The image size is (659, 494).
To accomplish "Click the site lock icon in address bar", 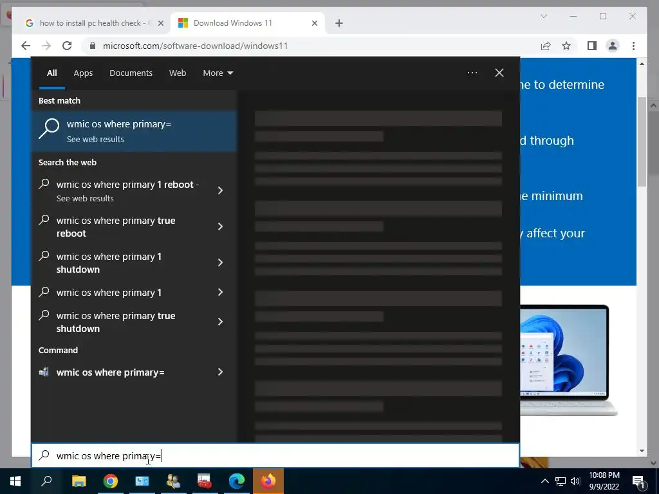I will tap(93, 46).
